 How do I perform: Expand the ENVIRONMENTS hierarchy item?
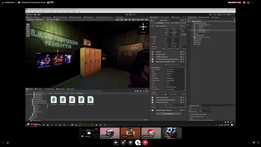193,25
